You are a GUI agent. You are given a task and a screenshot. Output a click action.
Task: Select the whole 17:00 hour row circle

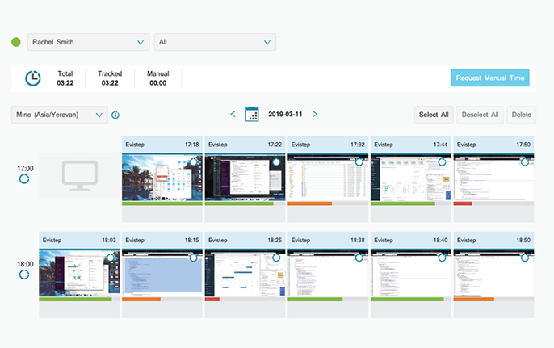click(24, 178)
